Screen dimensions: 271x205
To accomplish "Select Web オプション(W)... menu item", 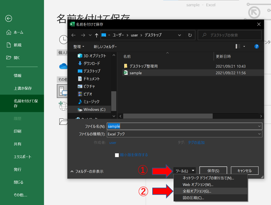I will pyautogui.click(x=198, y=184).
